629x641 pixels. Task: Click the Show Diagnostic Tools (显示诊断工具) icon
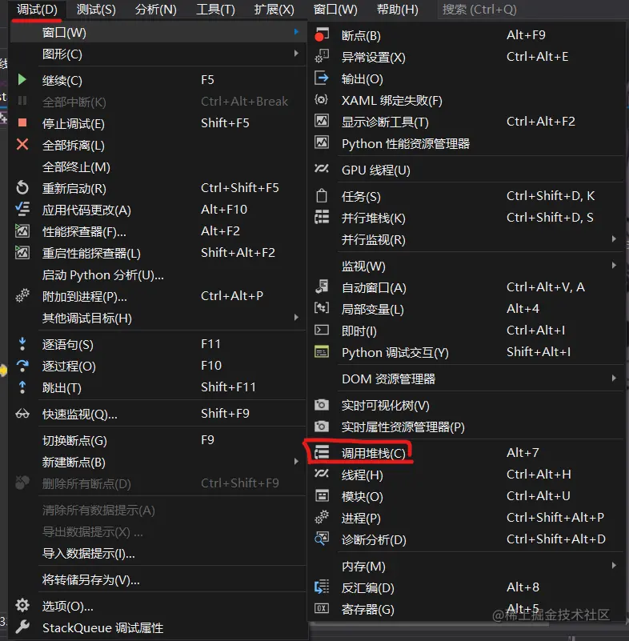[322, 121]
